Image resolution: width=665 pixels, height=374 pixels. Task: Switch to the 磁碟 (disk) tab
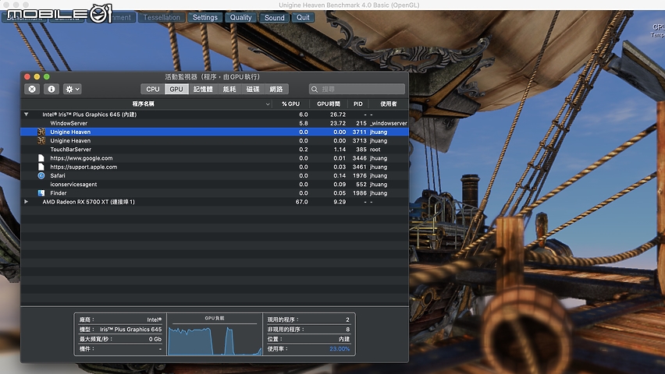coord(253,89)
